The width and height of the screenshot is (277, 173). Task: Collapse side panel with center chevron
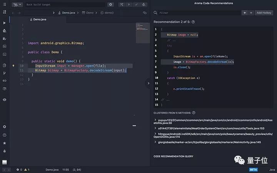point(148,83)
